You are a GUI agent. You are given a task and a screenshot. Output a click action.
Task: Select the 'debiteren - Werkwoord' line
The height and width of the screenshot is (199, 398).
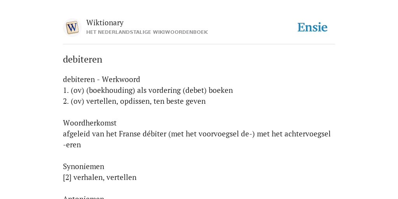coord(101,79)
